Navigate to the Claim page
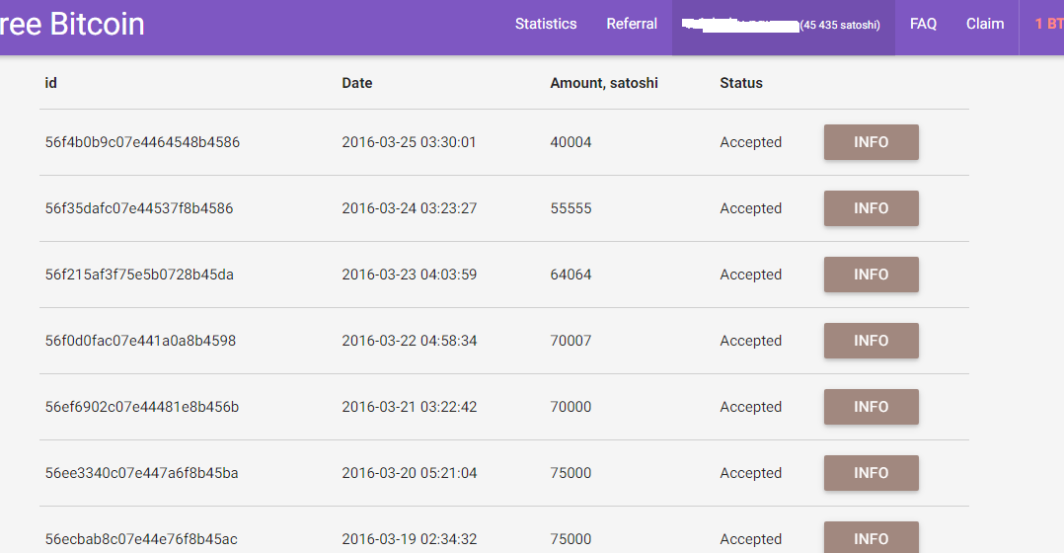Screen dimensions: 1064x553 coord(985,24)
